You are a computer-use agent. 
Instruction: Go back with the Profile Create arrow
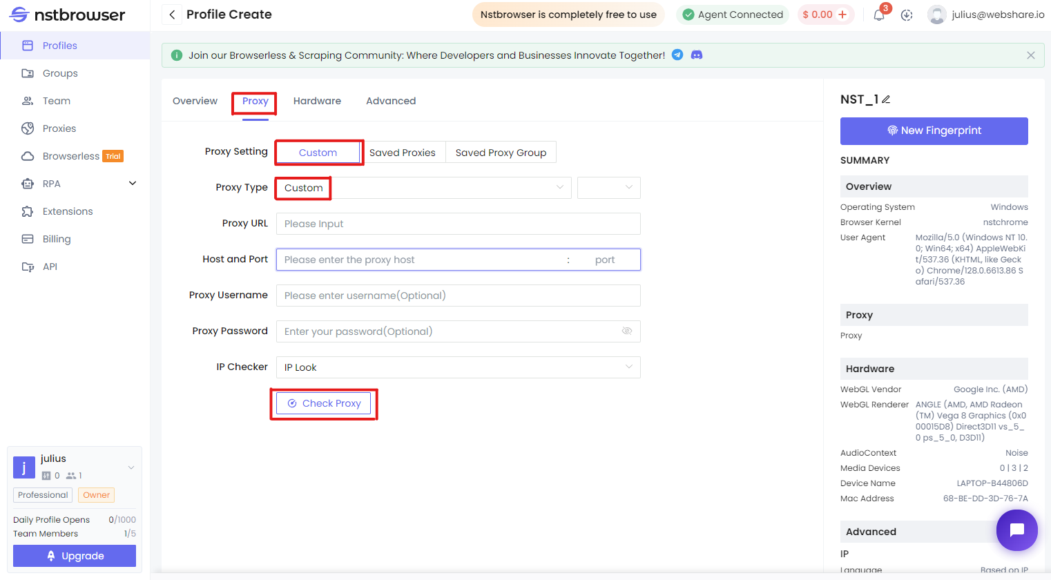tap(172, 14)
